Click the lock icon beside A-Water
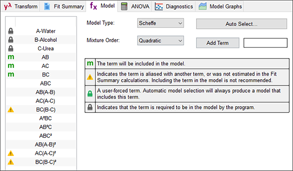This screenshot has height=171, width=293. pyautogui.click(x=11, y=31)
